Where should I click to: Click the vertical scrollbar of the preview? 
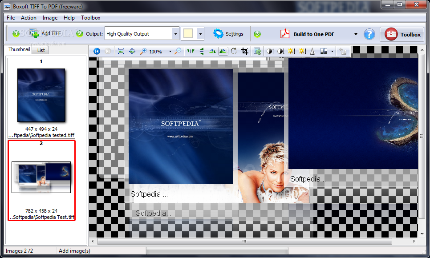click(422, 136)
